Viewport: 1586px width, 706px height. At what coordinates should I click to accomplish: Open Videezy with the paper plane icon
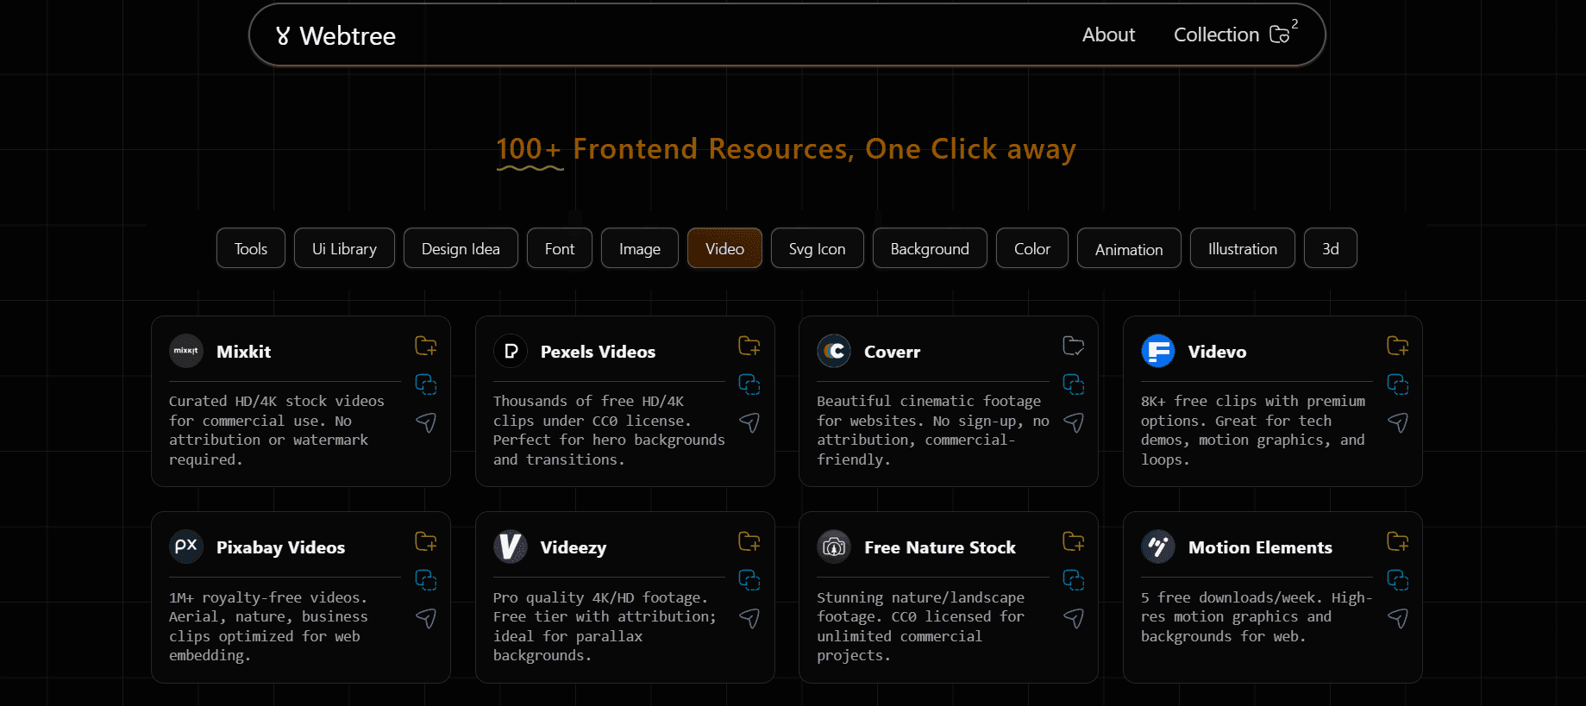click(749, 618)
